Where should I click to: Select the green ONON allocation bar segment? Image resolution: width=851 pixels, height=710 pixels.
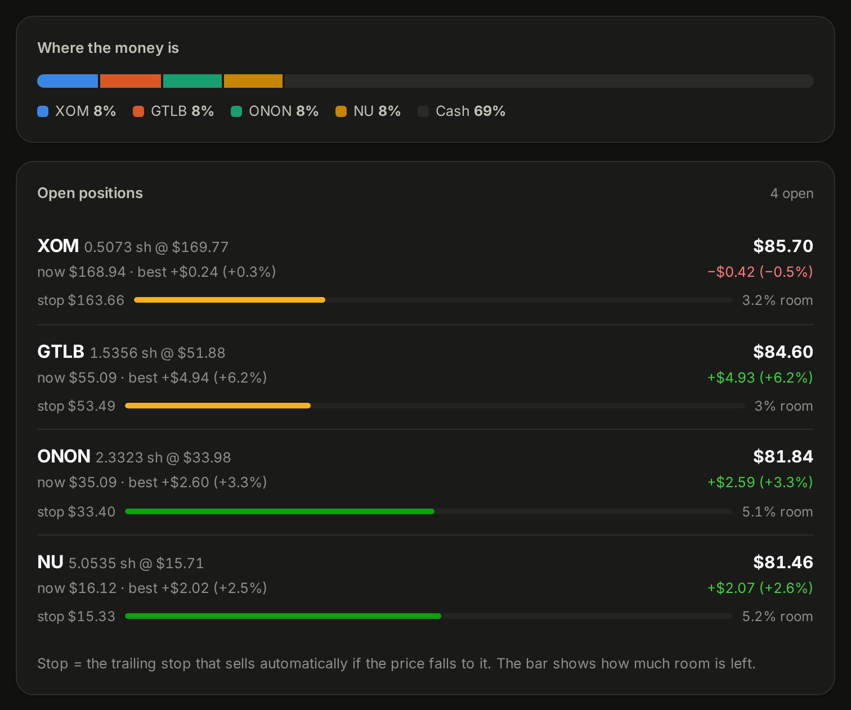point(192,81)
